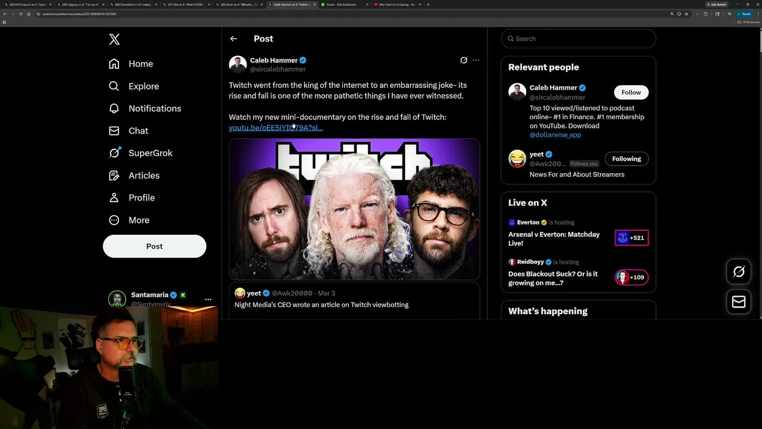Follow Caleb Hammer

[x=631, y=92]
